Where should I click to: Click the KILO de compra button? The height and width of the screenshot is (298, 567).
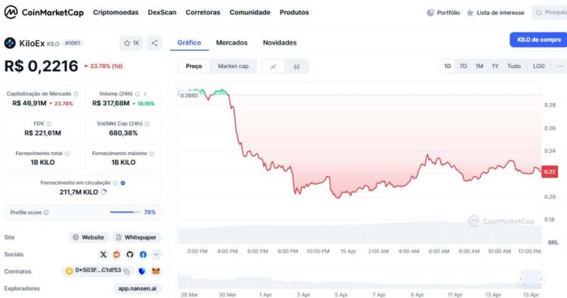[539, 40]
